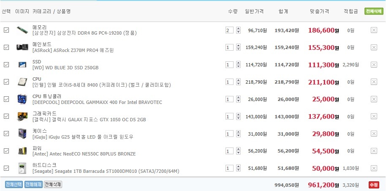The height and width of the screenshot is (191, 386).
Task: Open the GALAX GTX 1050 card image
Action: [x=22, y=116]
